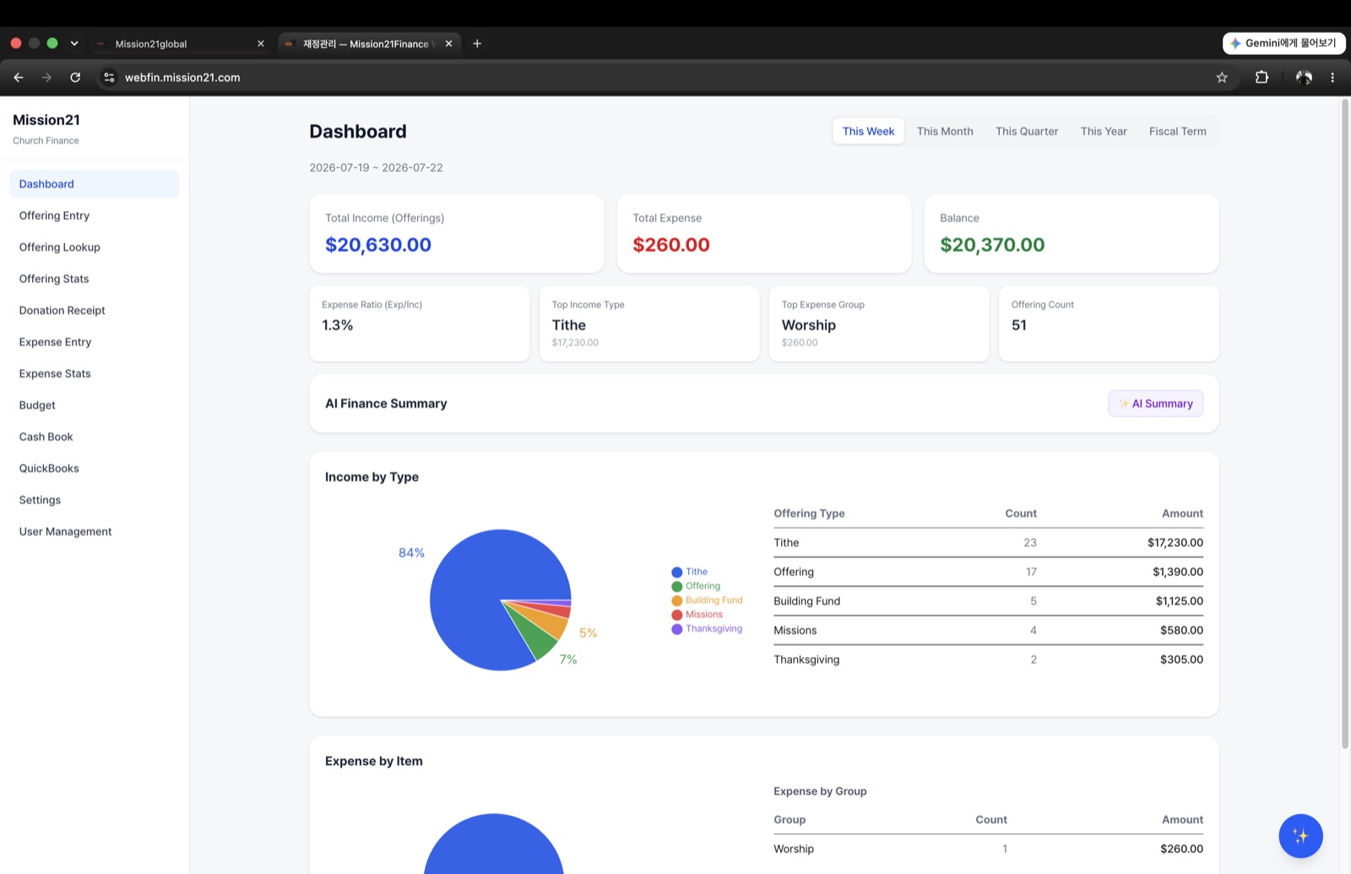
Task: Click the Missions legend color dot
Action: coord(676,615)
